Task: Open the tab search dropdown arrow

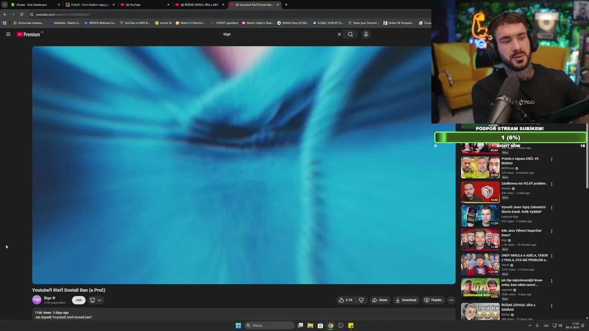Action: pyautogui.click(x=4, y=5)
